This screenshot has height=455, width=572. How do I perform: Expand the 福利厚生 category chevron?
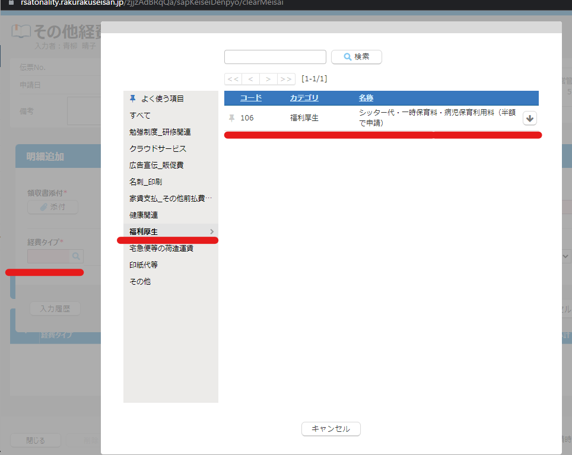click(x=212, y=231)
